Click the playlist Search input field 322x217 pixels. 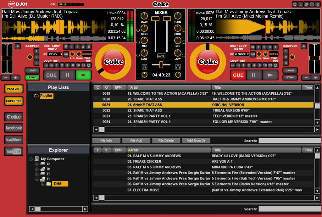tap(289, 141)
